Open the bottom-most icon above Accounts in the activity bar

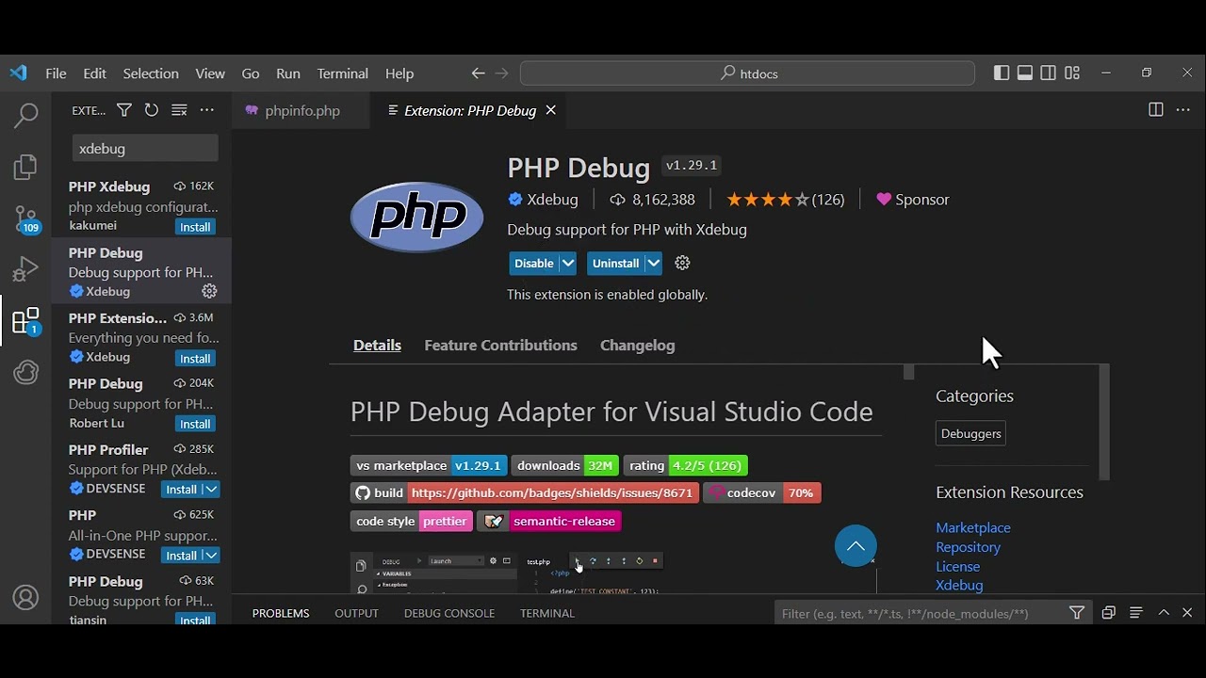pyautogui.click(x=25, y=372)
